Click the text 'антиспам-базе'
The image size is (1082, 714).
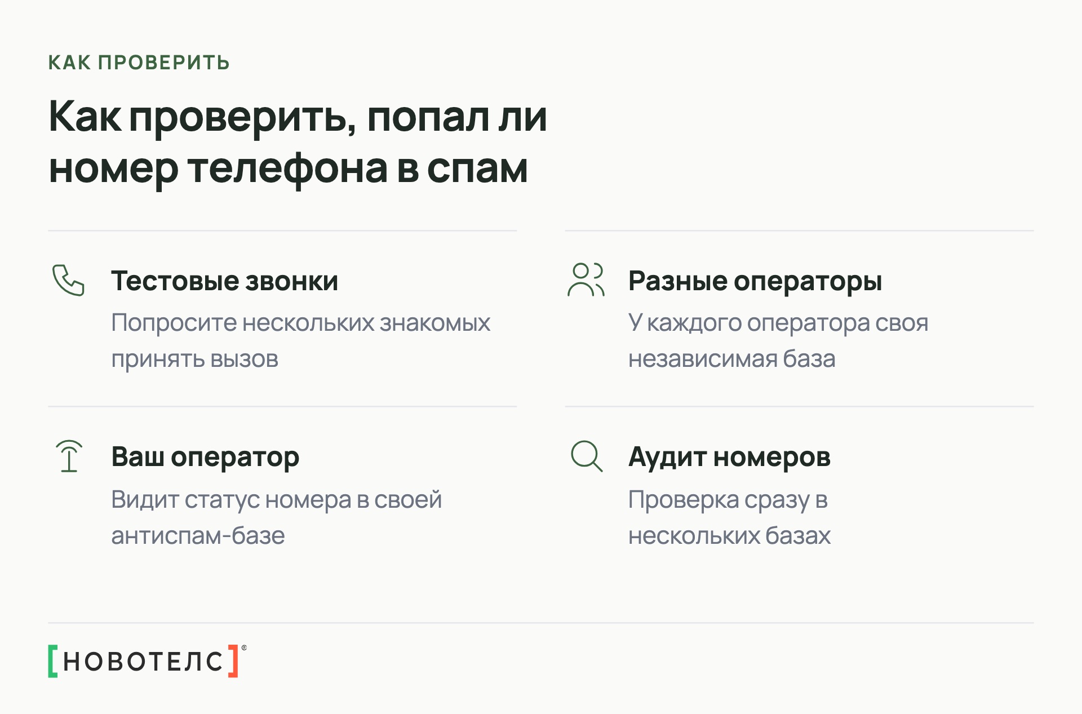pyautogui.click(x=198, y=535)
